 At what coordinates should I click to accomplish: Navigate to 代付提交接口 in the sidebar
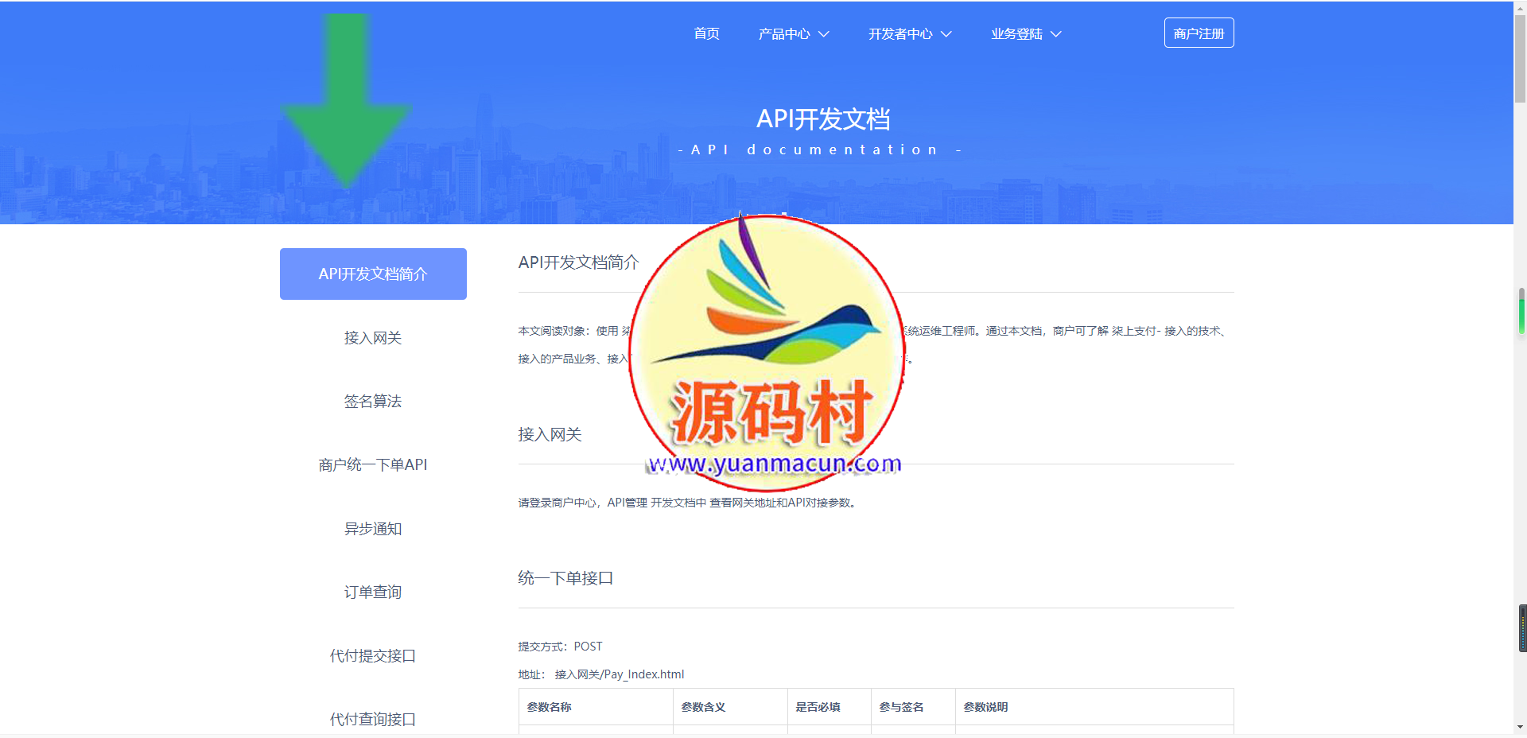click(x=373, y=656)
